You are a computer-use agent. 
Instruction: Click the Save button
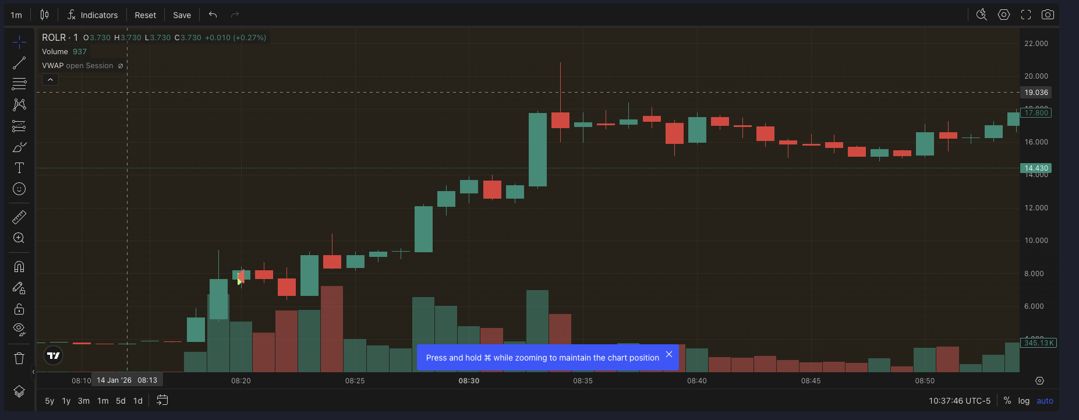point(182,15)
